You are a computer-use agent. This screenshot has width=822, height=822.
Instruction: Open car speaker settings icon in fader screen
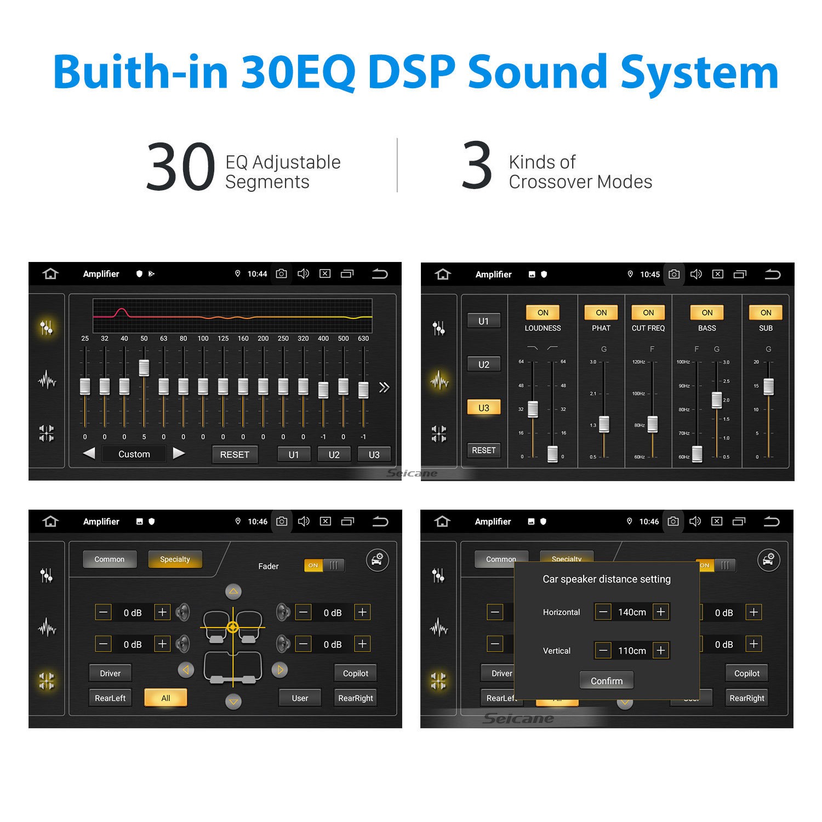tap(378, 560)
